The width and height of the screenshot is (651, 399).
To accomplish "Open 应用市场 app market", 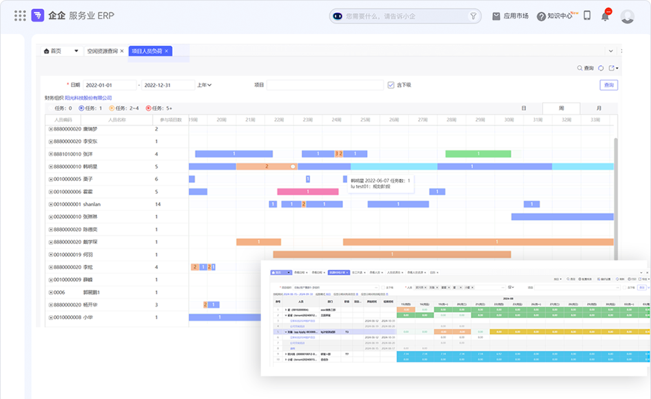I will [x=510, y=16].
